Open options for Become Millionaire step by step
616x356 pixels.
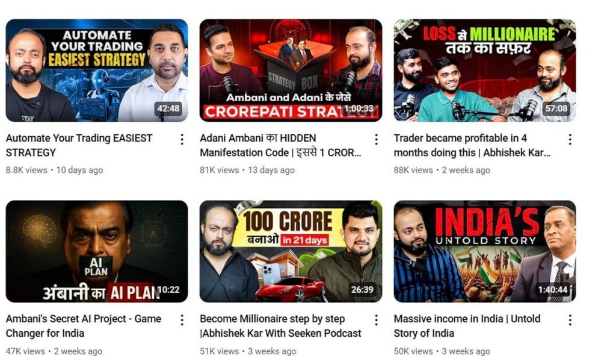[x=377, y=320]
